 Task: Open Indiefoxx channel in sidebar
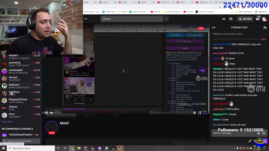(21, 93)
